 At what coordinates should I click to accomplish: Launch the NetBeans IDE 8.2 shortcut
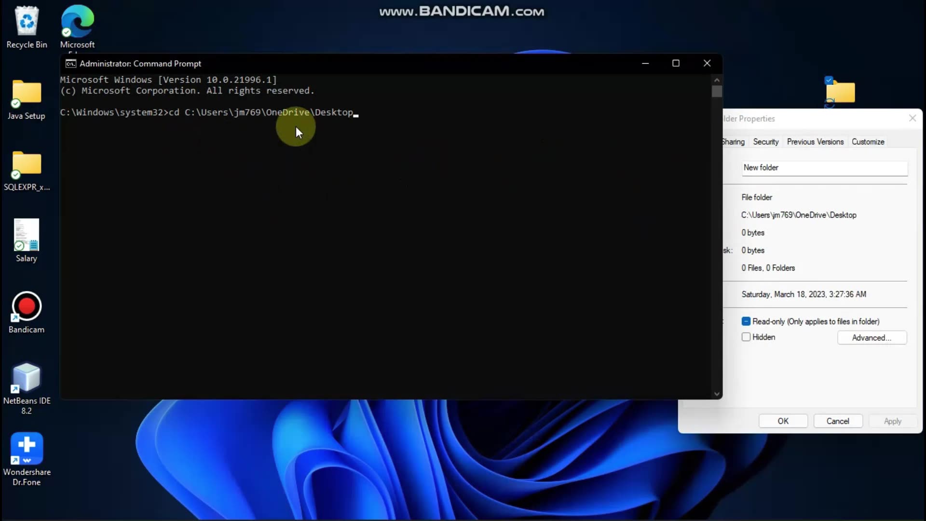pos(27,378)
